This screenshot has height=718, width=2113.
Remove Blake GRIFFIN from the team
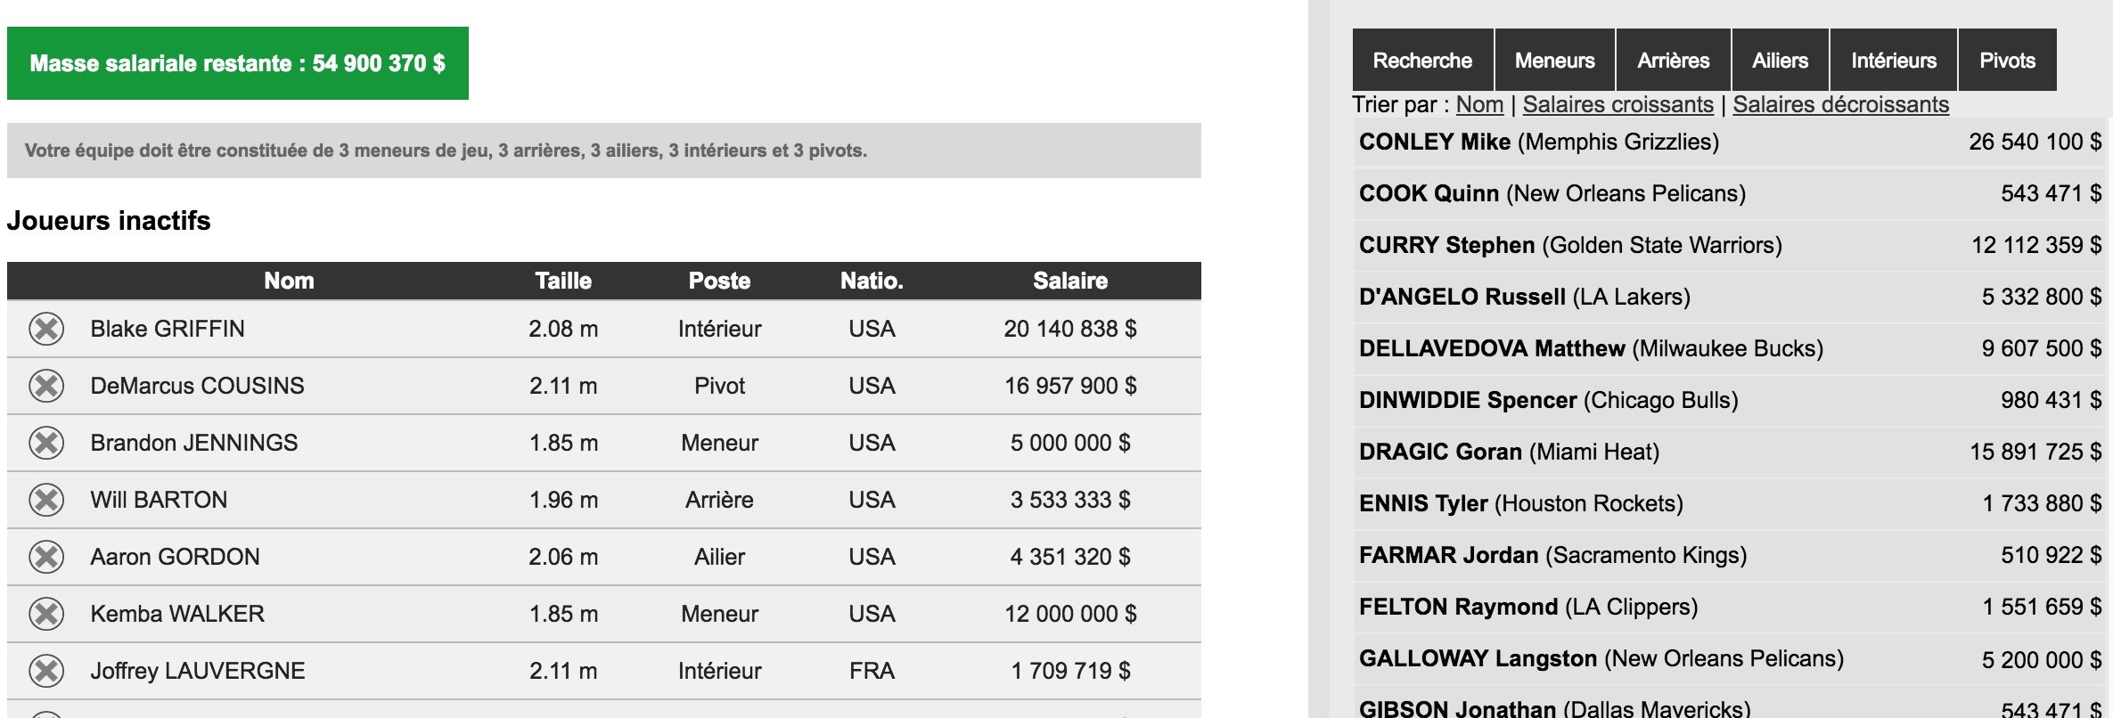click(46, 330)
